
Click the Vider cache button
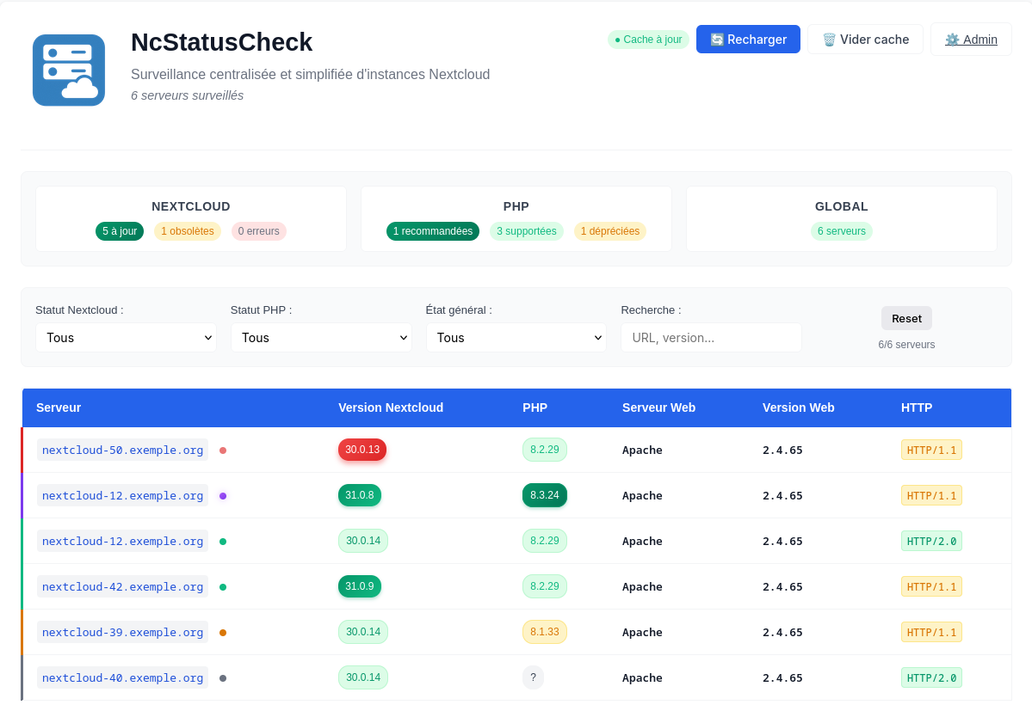tap(866, 40)
